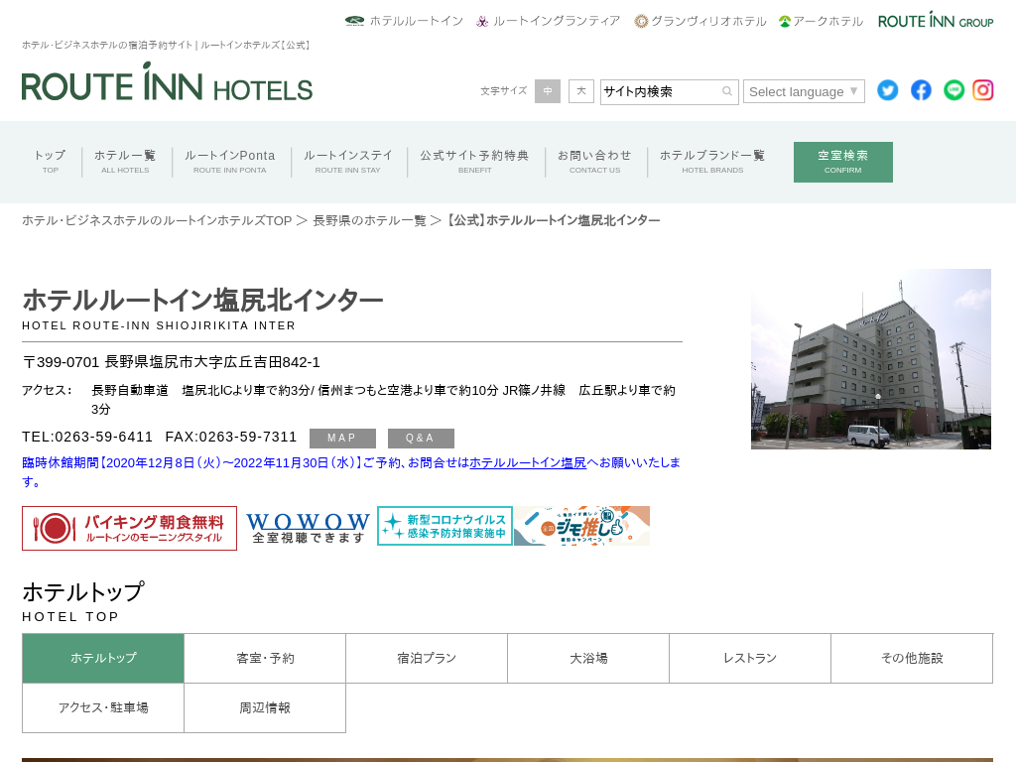Click the MAP button
1016x762 pixels.
pyautogui.click(x=342, y=438)
